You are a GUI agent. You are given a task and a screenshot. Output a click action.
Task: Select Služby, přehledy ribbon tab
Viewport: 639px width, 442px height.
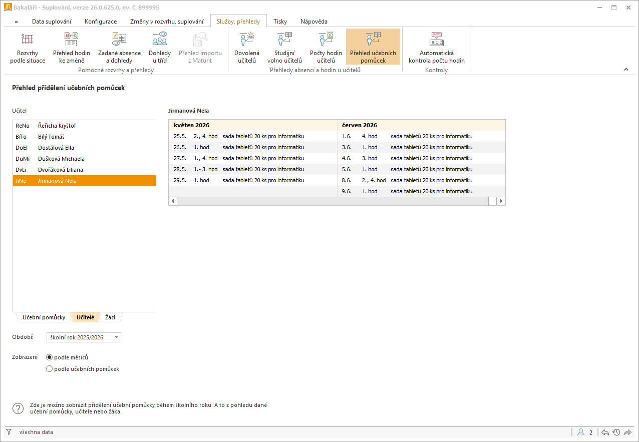pyautogui.click(x=238, y=22)
